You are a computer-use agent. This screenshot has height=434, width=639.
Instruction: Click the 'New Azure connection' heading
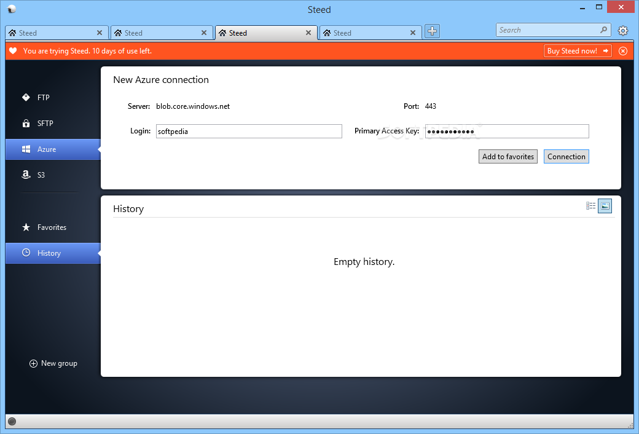pyautogui.click(x=161, y=80)
